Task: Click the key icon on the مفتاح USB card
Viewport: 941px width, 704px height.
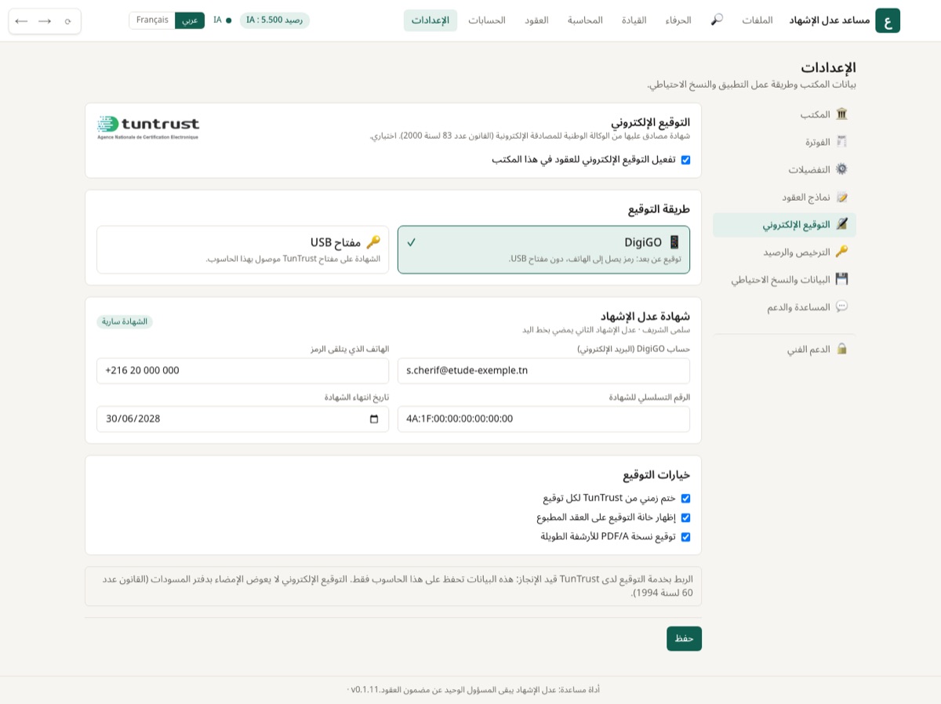Action: (373, 242)
